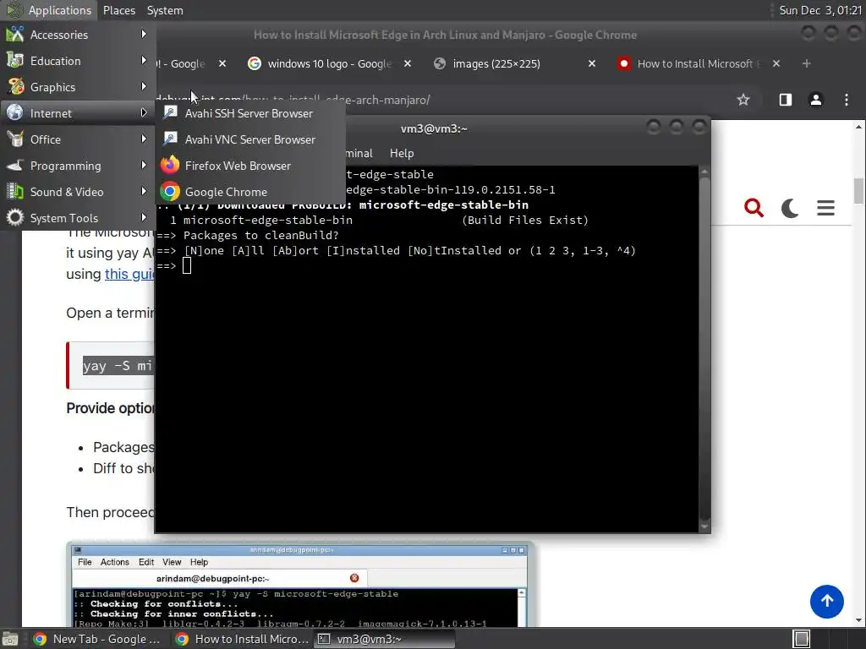Click the clock showing Sun Dec 3
866x649 pixels.
(819, 10)
